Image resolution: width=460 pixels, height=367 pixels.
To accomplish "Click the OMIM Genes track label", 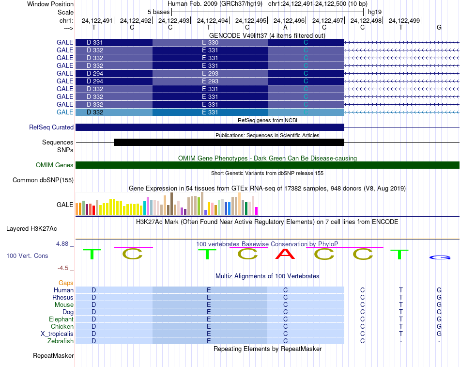I will click(x=54, y=165).
